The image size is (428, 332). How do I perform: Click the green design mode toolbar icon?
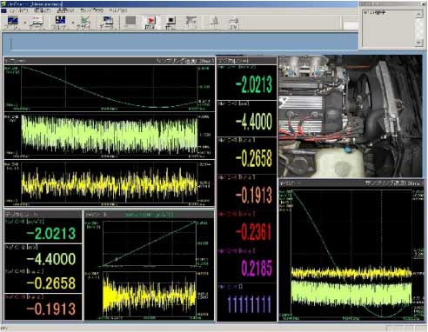tap(84, 21)
